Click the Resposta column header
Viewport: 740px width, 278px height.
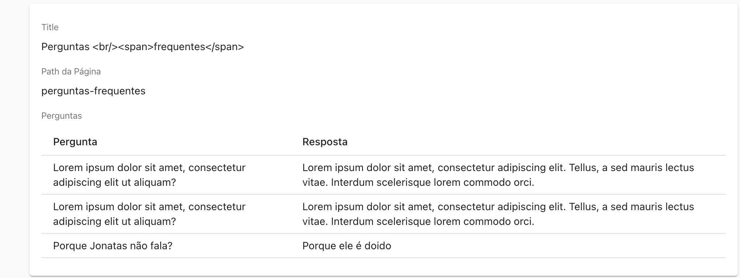[325, 142]
